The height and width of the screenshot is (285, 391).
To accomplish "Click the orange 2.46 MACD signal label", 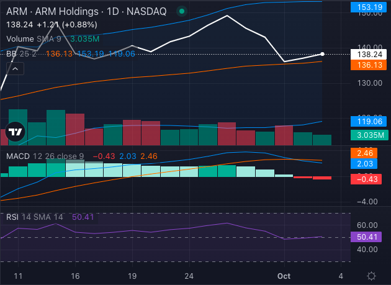I will (x=364, y=153).
